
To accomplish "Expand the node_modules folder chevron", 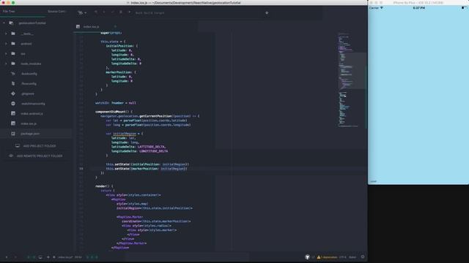I will click(6, 64).
